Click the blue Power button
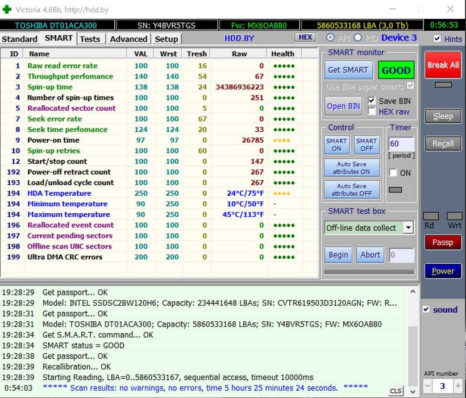 click(443, 271)
